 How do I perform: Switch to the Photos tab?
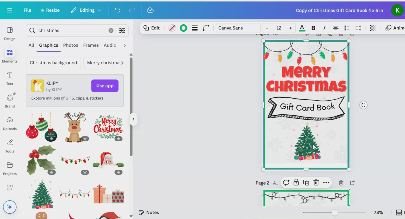pos(70,45)
